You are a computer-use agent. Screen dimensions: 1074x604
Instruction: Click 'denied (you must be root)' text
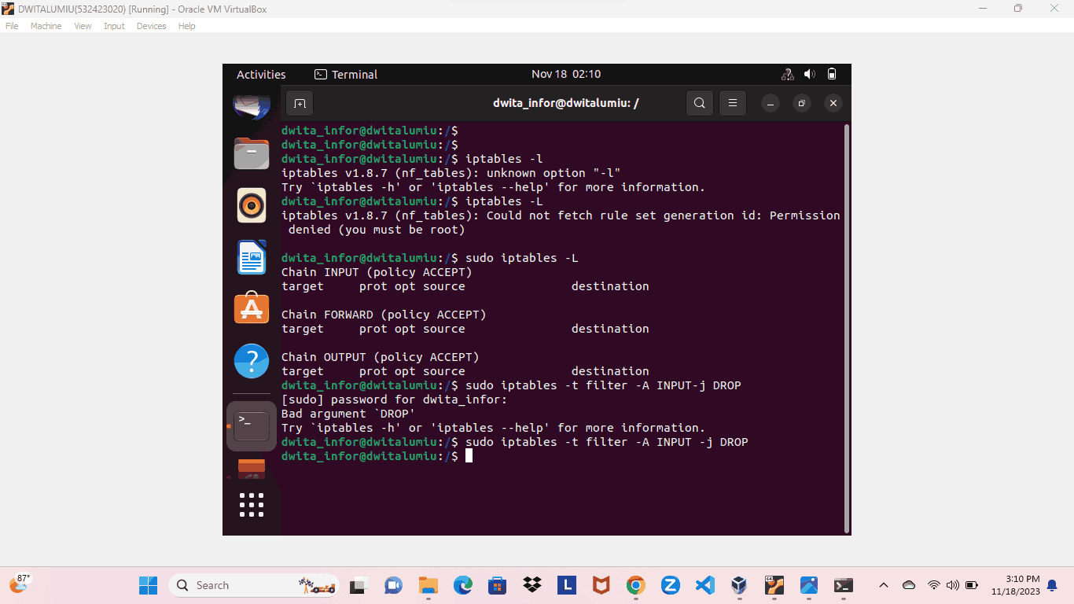point(377,230)
